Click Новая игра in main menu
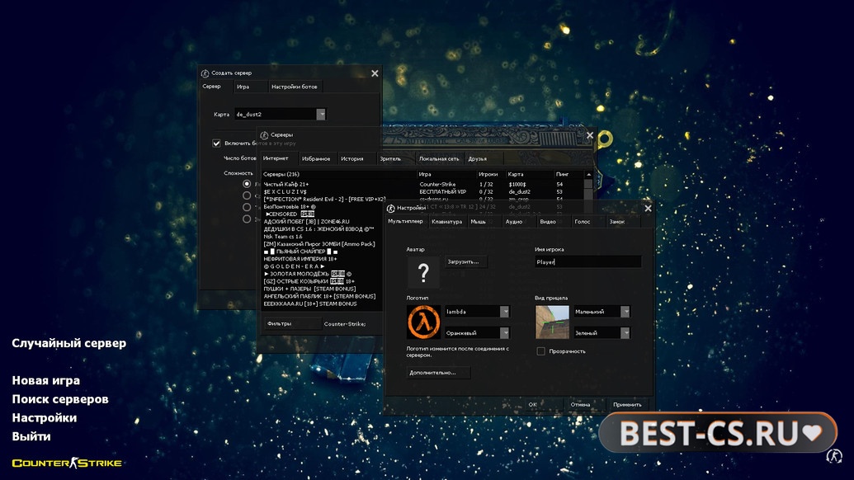Image resolution: width=854 pixels, height=480 pixels. point(45,380)
